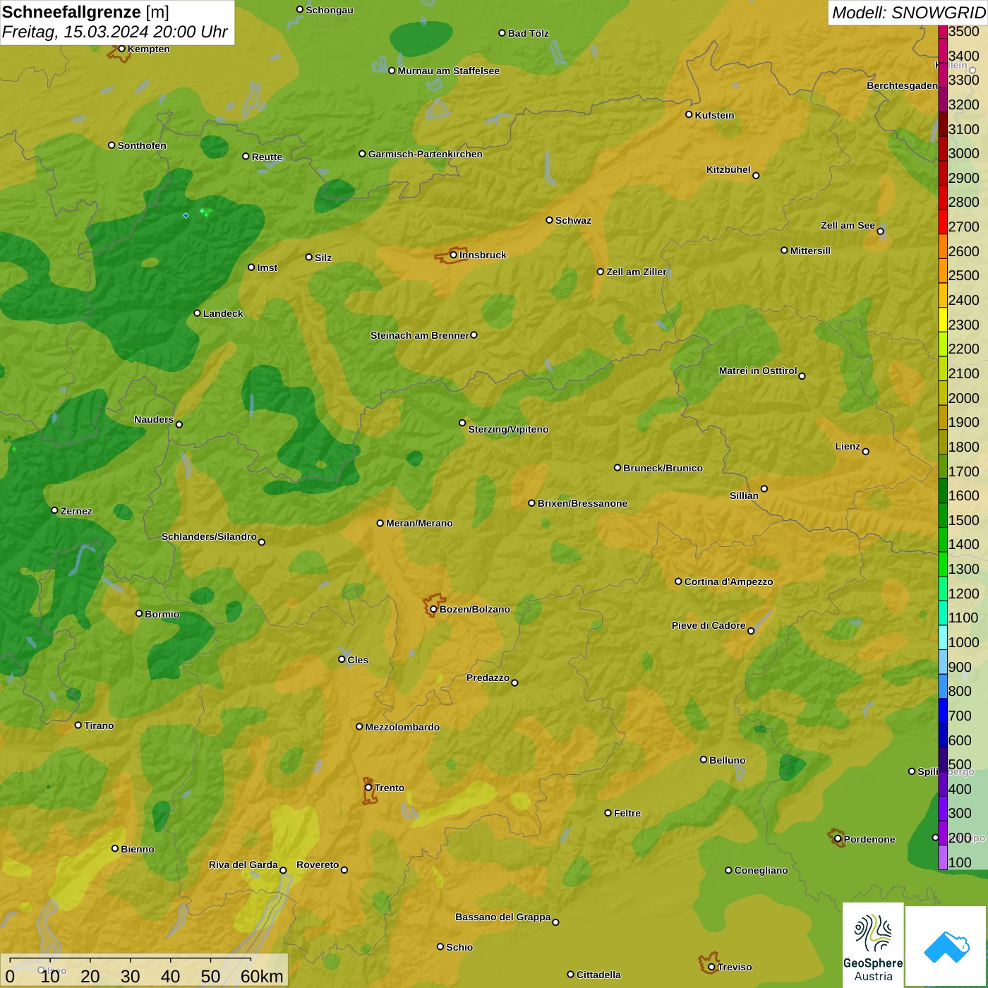Click the 2700 m red legend swatch
988x988 pixels.
pos(943,222)
